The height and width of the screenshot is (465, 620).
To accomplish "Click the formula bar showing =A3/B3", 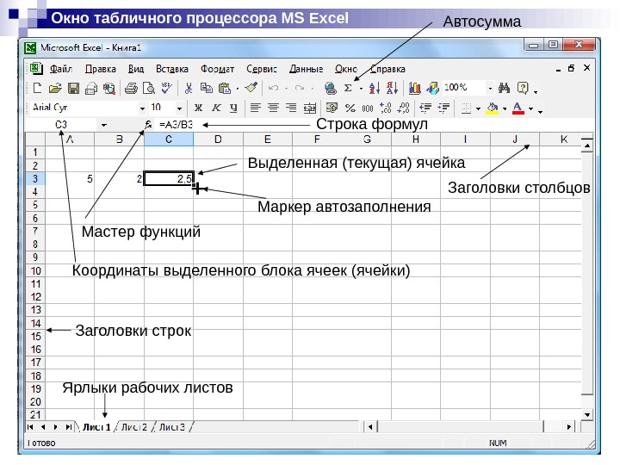I will pyautogui.click(x=374, y=125).
